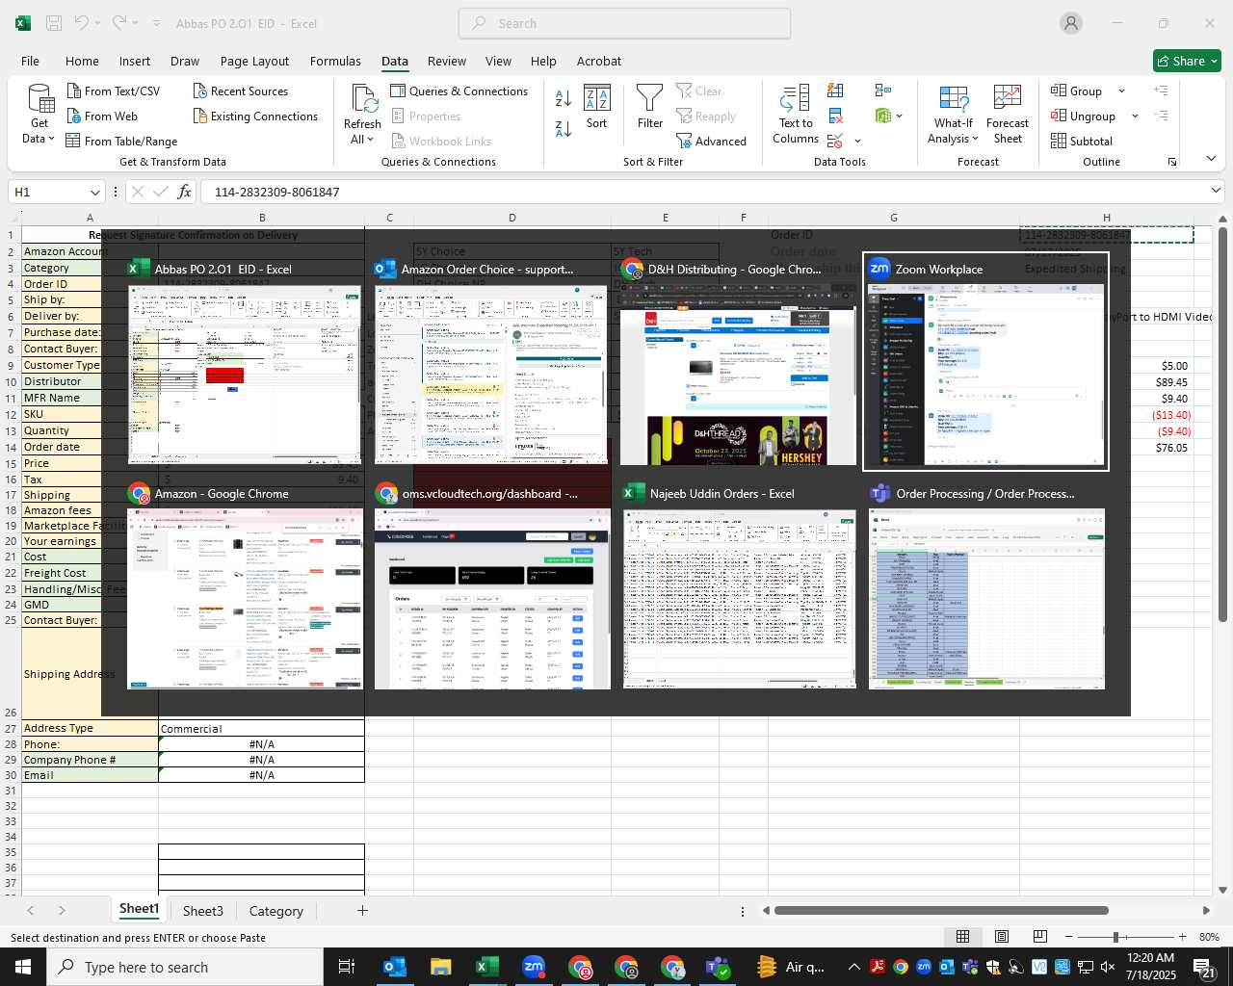1233x986 pixels.
Task: Sort A to Z ascending
Action: point(564,97)
